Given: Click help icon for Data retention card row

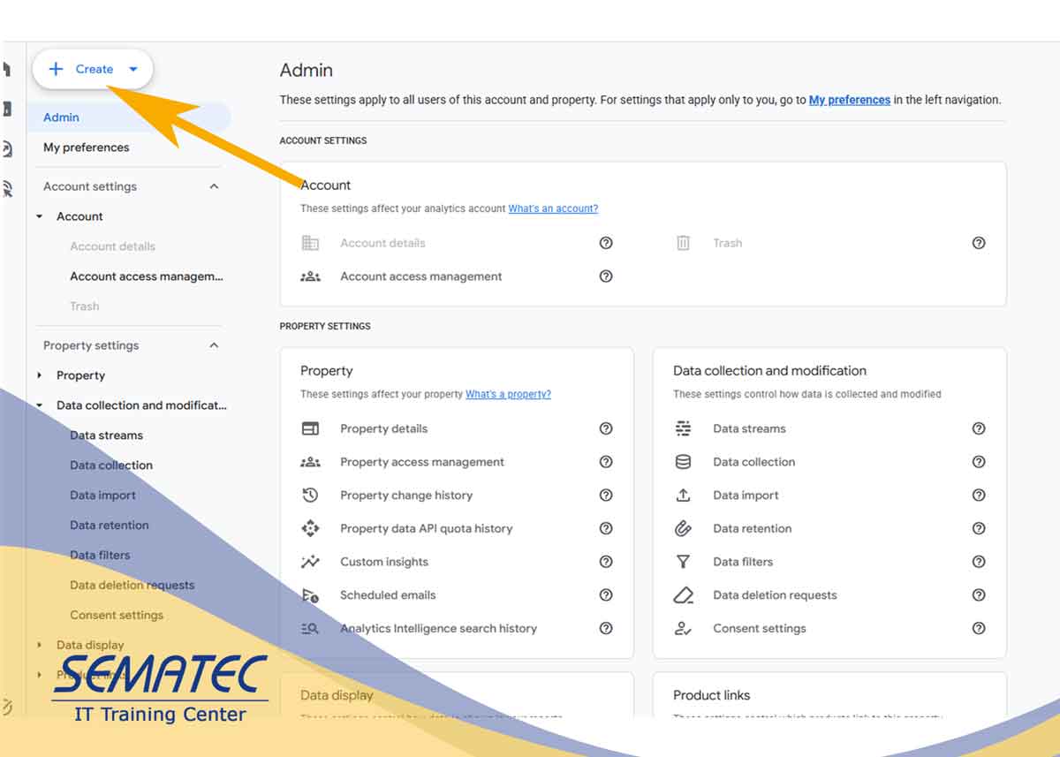Looking at the screenshot, I should pyautogui.click(x=979, y=529).
